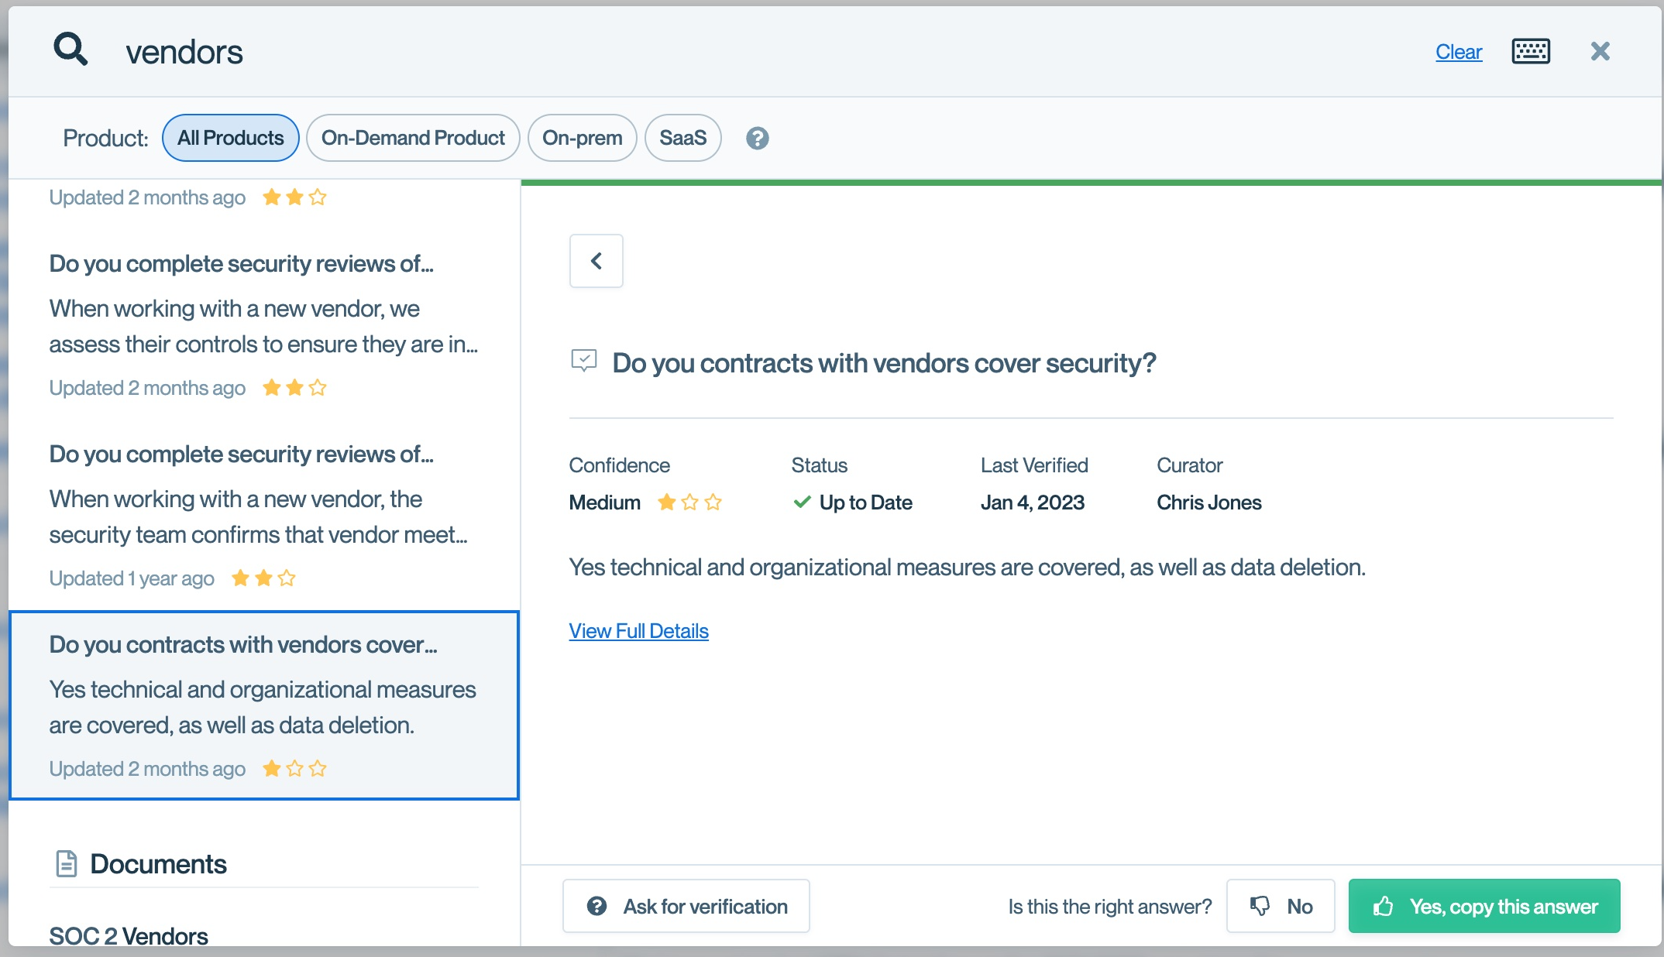Click Ask for verification button
The width and height of the screenshot is (1664, 957).
[x=686, y=906]
